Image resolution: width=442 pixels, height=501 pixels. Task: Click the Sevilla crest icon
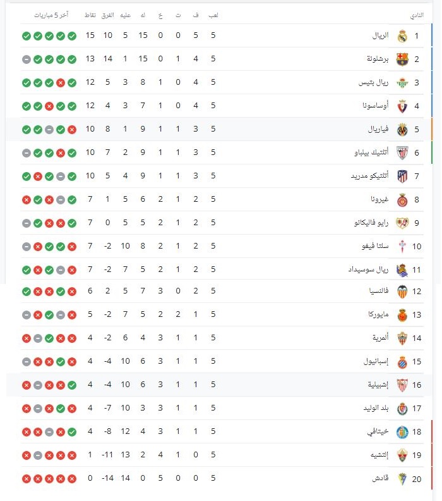click(x=402, y=385)
